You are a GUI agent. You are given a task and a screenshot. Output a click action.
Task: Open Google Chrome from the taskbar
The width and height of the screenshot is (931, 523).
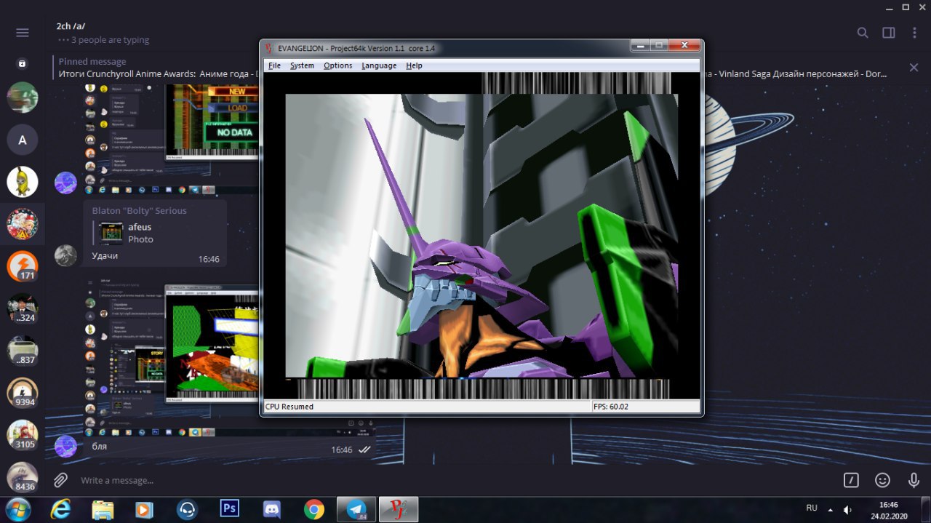point(314,509)
